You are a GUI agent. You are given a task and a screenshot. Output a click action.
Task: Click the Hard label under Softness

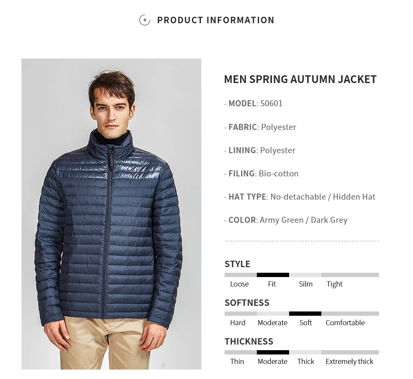tap(237, 323)
